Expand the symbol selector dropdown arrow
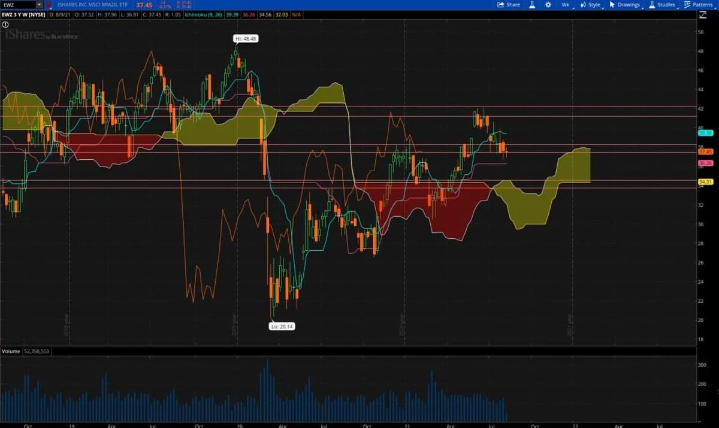The width and height of the screenshot is (719, 428). [x=40, y=5]
